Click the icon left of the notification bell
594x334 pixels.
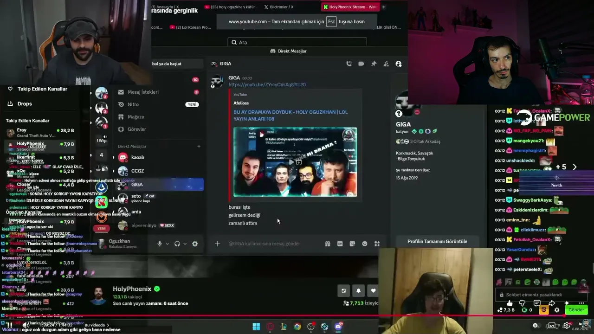(343, 291)
